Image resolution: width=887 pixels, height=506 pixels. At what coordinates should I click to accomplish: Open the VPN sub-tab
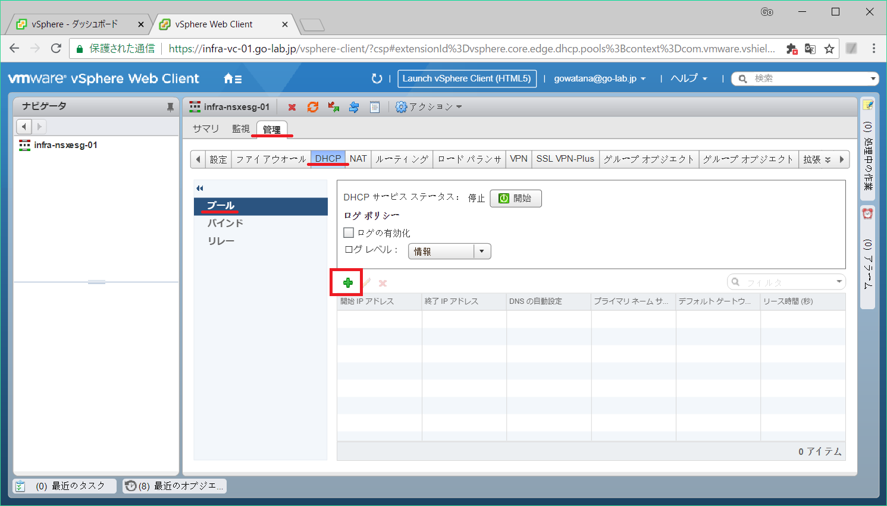pos(519,159)
